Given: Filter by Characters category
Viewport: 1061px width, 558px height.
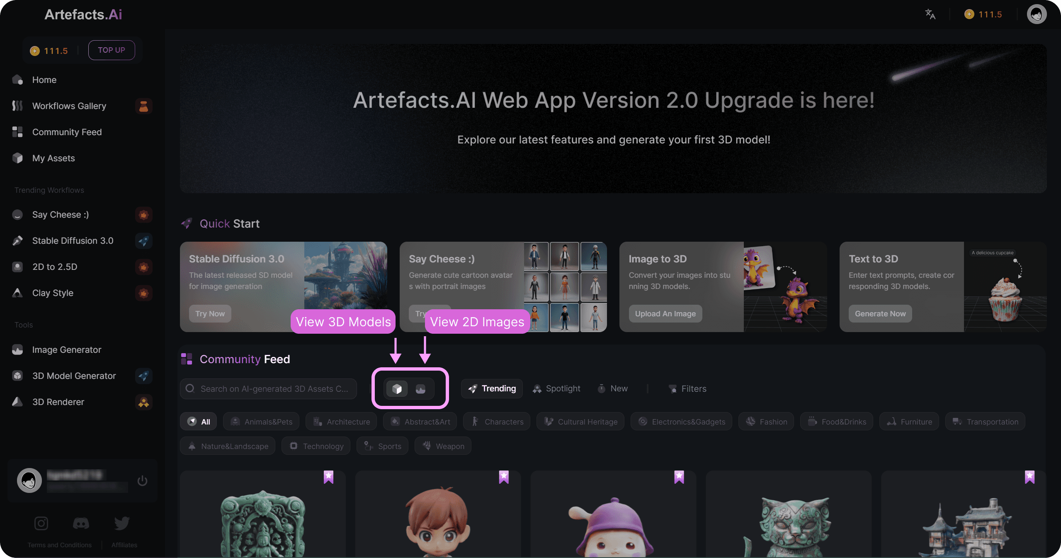Looking at the screenshot, I should pos(497,422).
